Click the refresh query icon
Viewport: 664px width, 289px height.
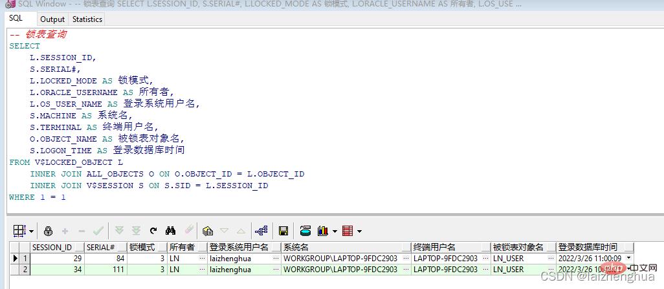point(153,231)
